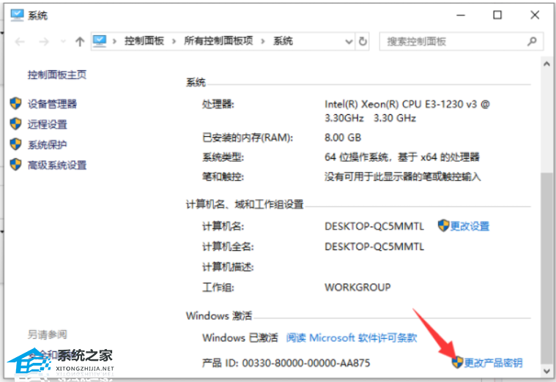Click 更改产品密钥 link
This screenshot has width=556, height=382.
click(x=493, y=362)
